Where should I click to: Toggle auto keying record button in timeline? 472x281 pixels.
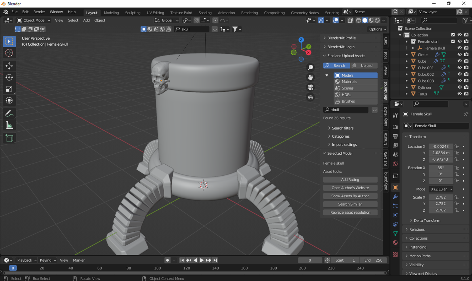point(167,260)
